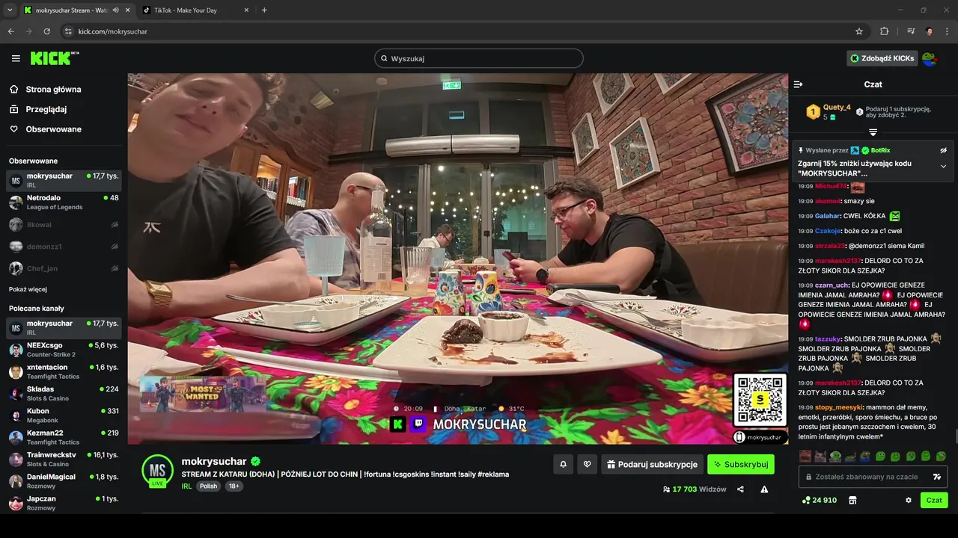Expand Pokaż więcej followed list

(x=28, y=289)
